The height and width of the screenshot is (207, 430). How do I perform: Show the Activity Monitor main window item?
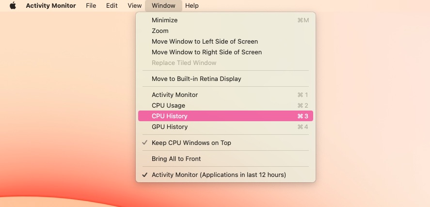point(175,95)
